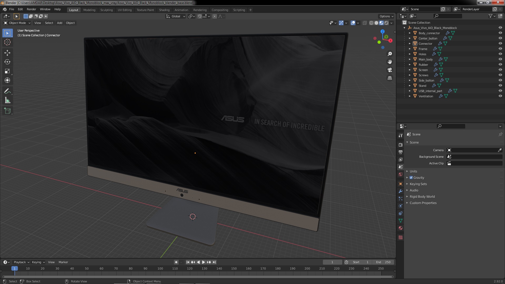The image size is (505, 284).
Task: Choose the Select Box tool
Action: pyautogui.click(x=7, y=33)
